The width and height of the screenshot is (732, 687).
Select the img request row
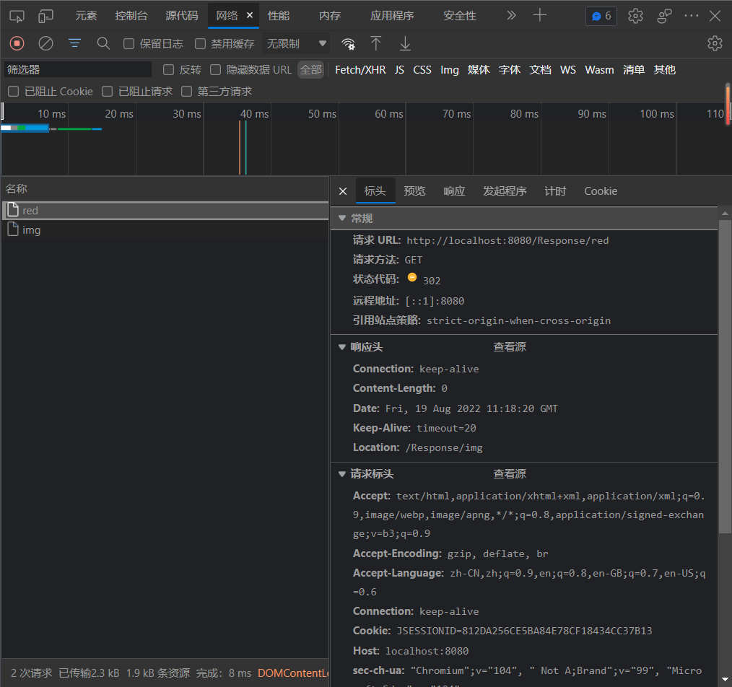(x=165, y=229)
